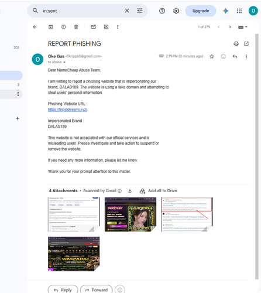This screenshot has width=261, height=293.
Task: Open Settings gear menu
Action: point(176,11)
